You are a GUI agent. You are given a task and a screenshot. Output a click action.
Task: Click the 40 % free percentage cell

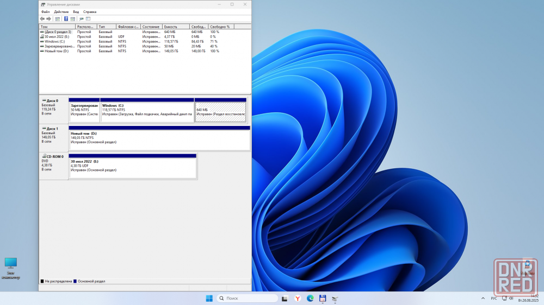coord(214,46)
